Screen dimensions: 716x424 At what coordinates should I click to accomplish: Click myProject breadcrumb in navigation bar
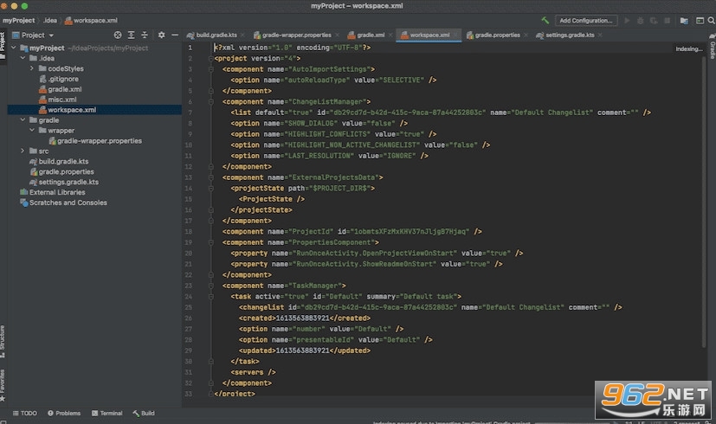19,21
